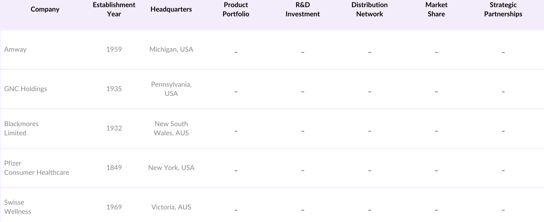
Task: Click Amway's 1959 establishment year
Action: (x=114, y=49)
